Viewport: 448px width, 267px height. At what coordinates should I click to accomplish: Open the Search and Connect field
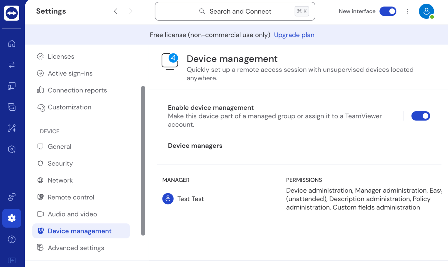tap(235, 11)
